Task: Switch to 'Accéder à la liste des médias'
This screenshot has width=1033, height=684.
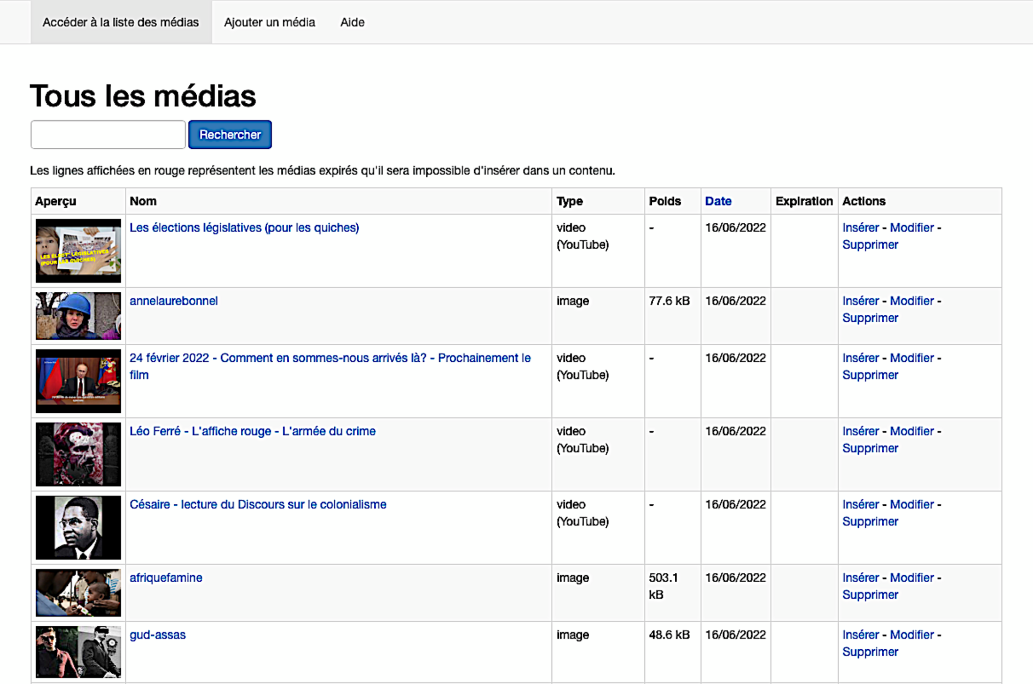Action: click(121, 22)
